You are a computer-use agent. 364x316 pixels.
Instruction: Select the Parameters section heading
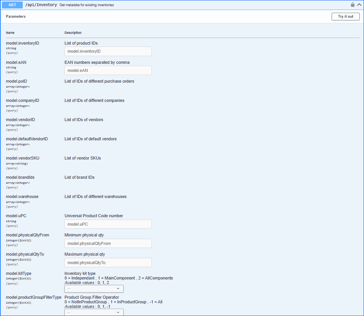coord(16,17)
